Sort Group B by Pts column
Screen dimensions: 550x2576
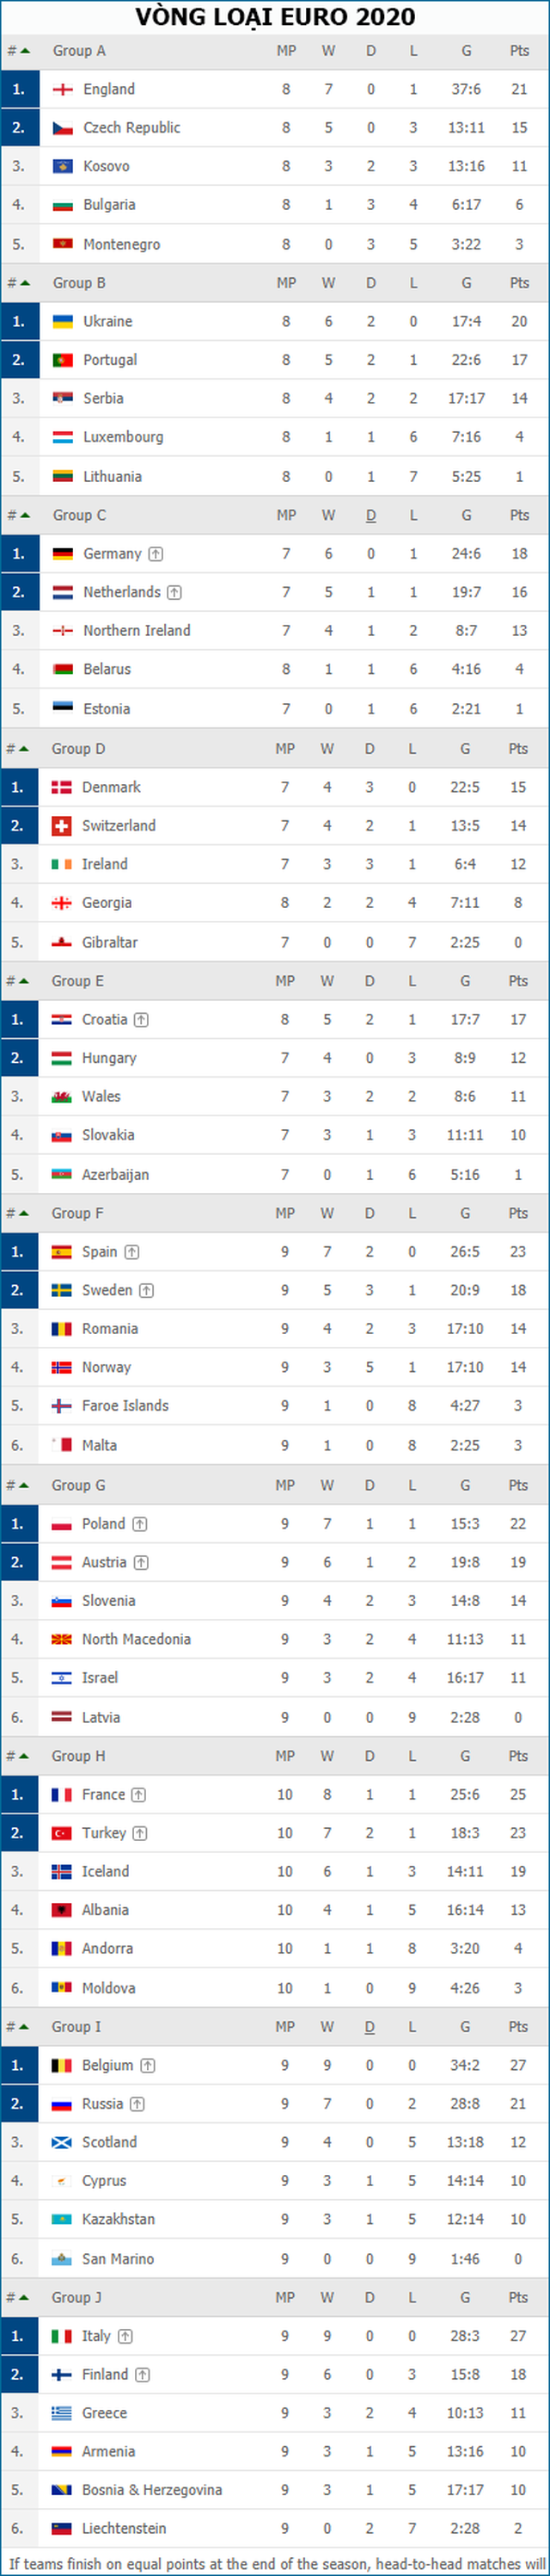click(x=519, y=283)
